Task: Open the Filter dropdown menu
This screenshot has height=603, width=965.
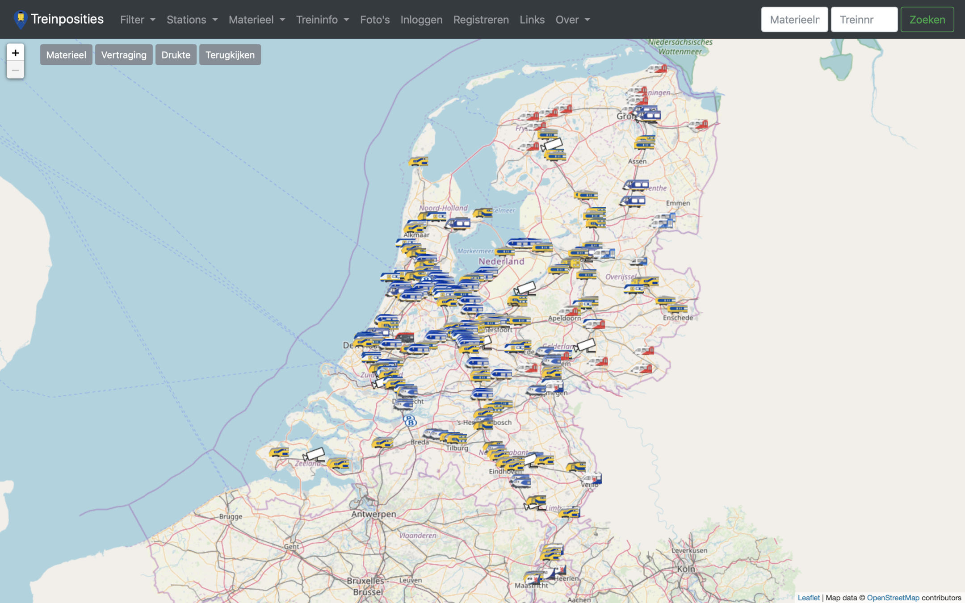Action: (138, 20)
